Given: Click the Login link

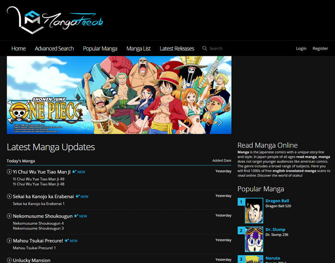Looking at the screenshot, I should tap(301, 48).
